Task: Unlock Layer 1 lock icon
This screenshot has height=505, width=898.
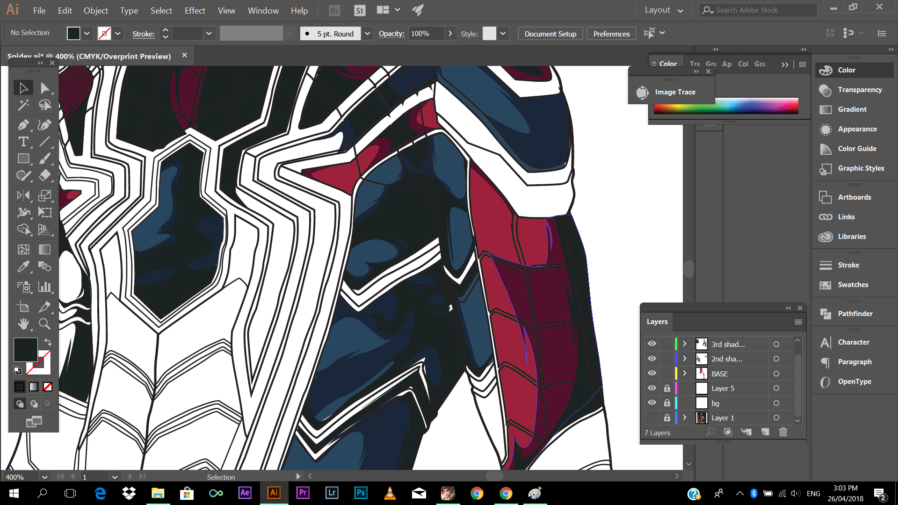Action: pos(667,418)
